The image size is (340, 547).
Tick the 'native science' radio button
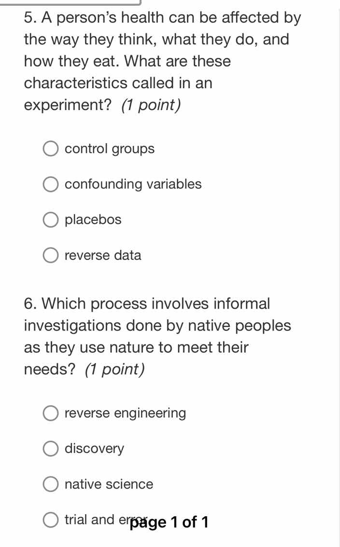pyautogui.click(x=51, y=484)
